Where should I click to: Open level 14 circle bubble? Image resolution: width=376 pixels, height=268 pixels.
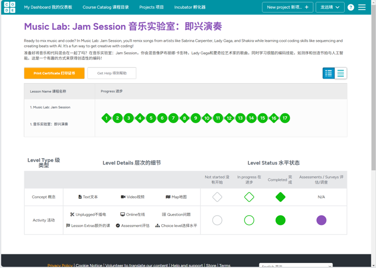click(252, 118)
